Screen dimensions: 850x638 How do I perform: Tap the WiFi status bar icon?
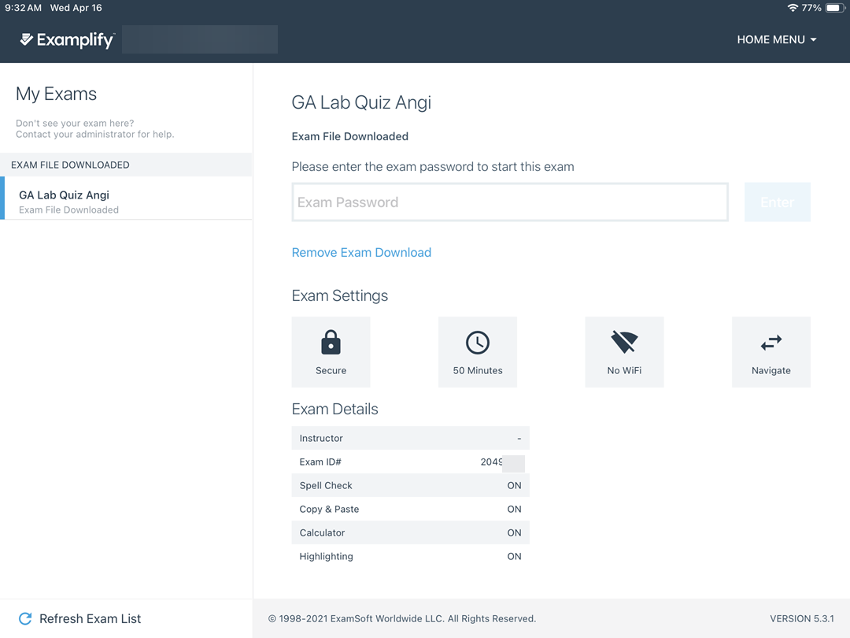(793, 8)
